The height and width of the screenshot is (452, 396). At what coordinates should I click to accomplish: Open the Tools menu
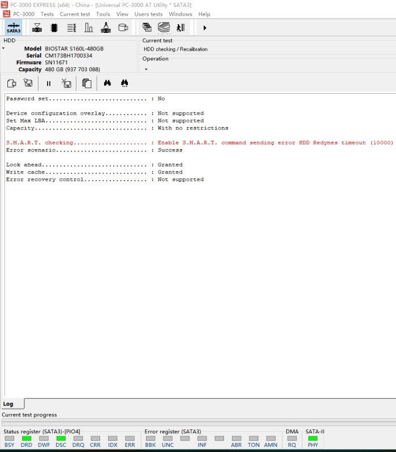103,14
